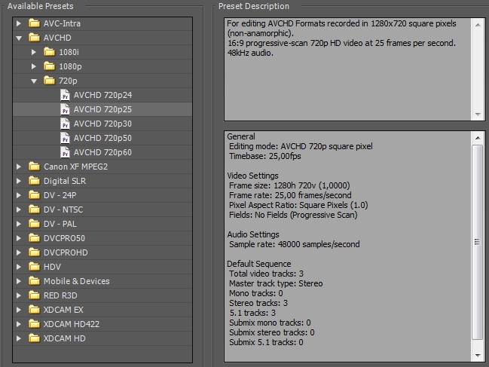Click settings summary scroll up arrow
The width and height of the screenshot is (489, 367).
478,137
